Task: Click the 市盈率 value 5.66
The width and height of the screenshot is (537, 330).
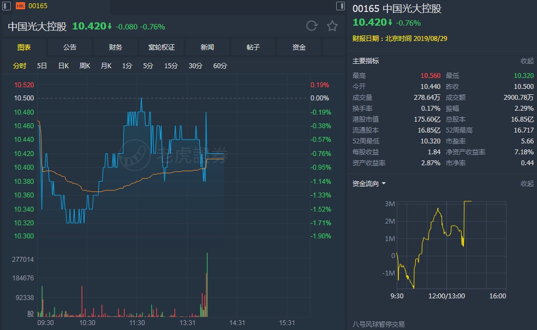Action: [527, 141]
